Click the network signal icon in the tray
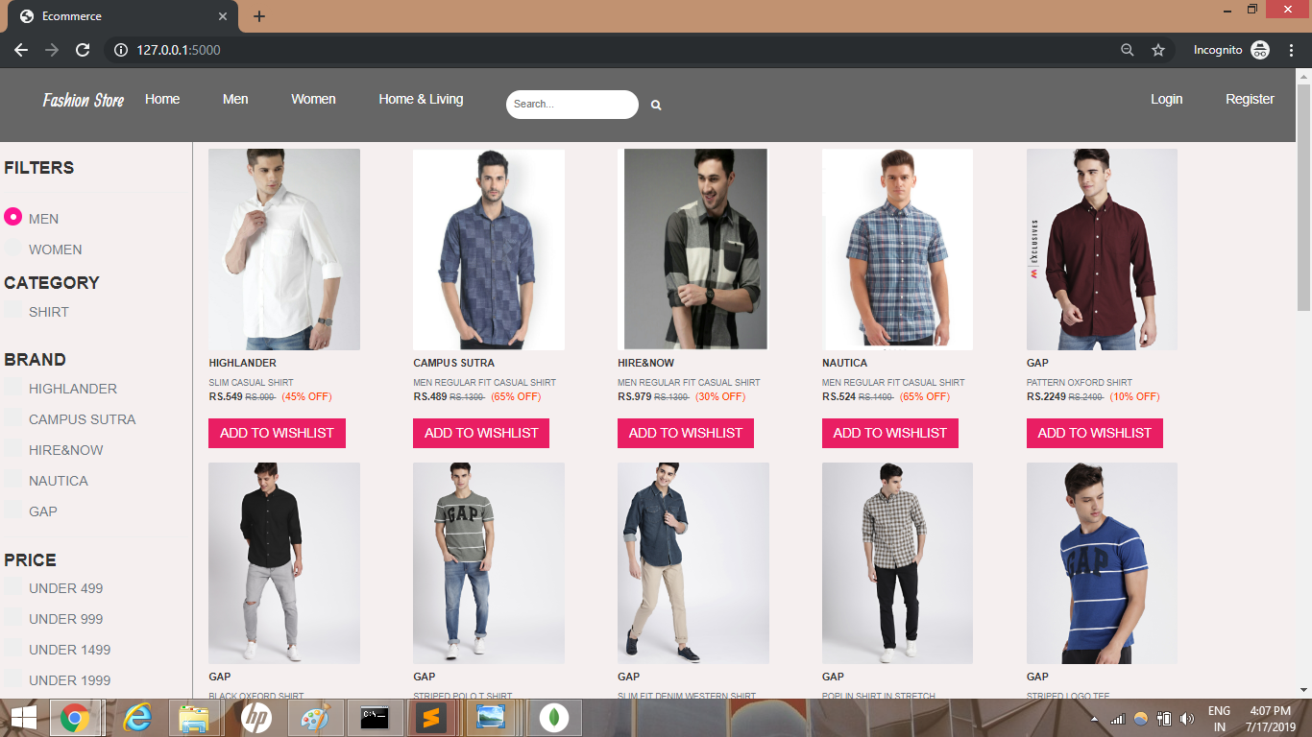Screen dimensions: 1312x737 point(1117,719)
